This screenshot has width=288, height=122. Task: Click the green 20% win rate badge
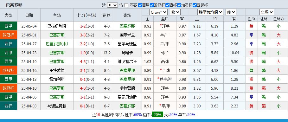pyautogui.click(x=157, y=115)
